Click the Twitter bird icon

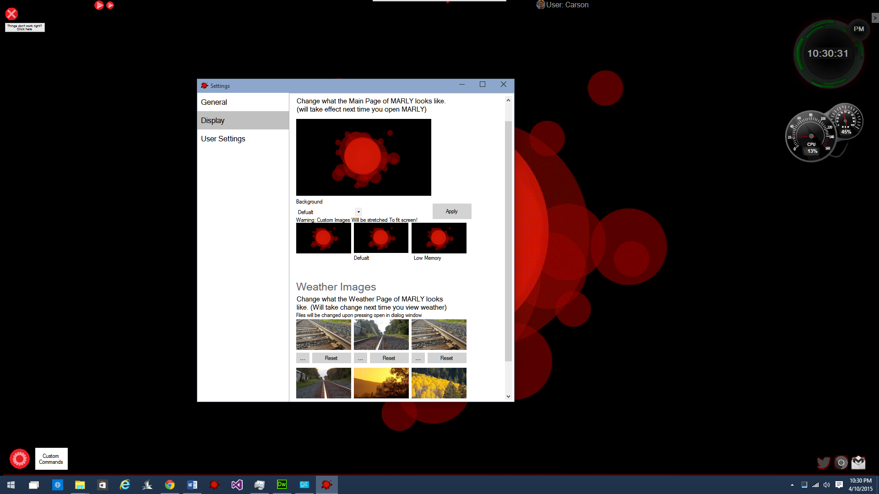click(823, 463)
